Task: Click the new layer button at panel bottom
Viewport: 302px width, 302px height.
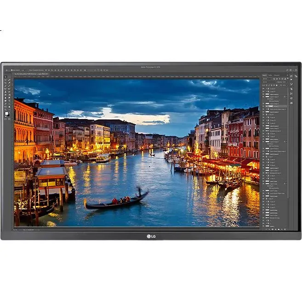Action: [x=281, y=228]
